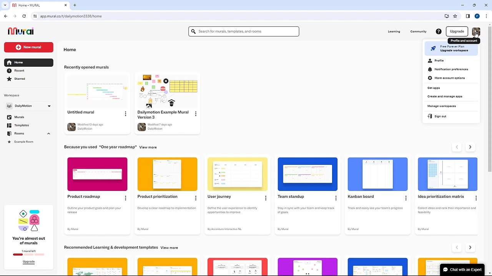Click the profile avatar icon
The width and height of the screenshot is (492, 276).
pyautogui.click(x=476, y=31)
